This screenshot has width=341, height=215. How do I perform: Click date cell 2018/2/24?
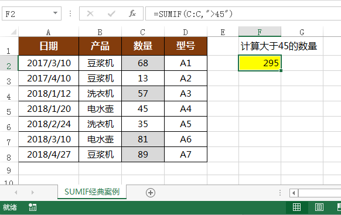coord(49,124)
